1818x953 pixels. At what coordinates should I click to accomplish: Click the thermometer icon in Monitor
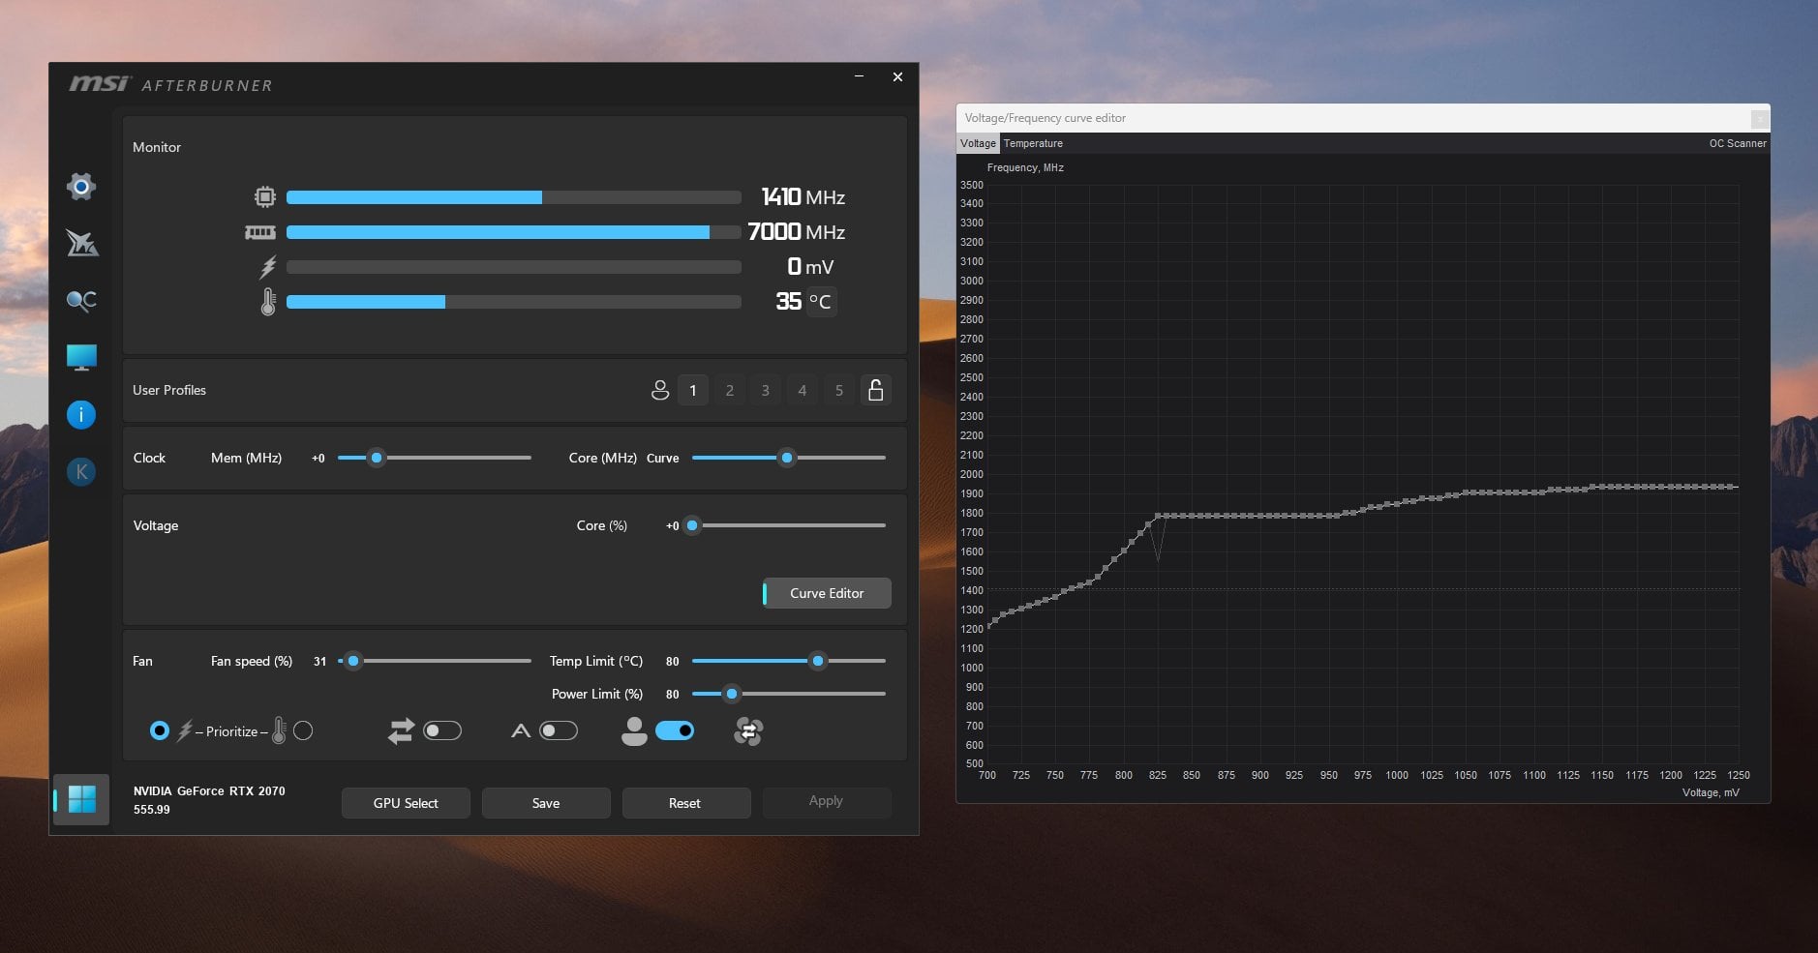tap(268, 302)
